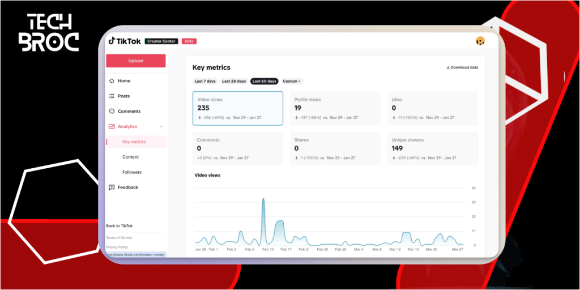Click the 19 profile views value

(x=298, y=108)
